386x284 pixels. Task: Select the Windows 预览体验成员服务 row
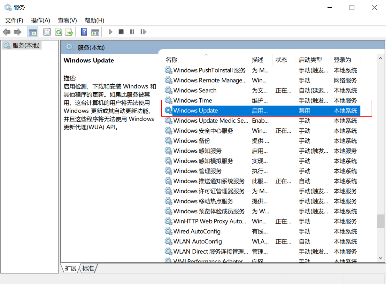pos(262,211)
